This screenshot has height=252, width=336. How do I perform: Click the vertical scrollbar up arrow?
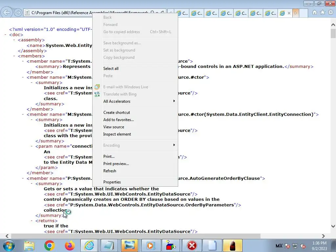[333, 25]
